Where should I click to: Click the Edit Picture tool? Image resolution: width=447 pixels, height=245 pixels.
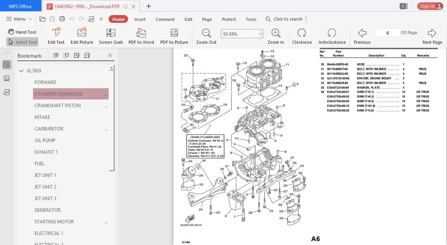pyautogui.click(x=82, y=36)
